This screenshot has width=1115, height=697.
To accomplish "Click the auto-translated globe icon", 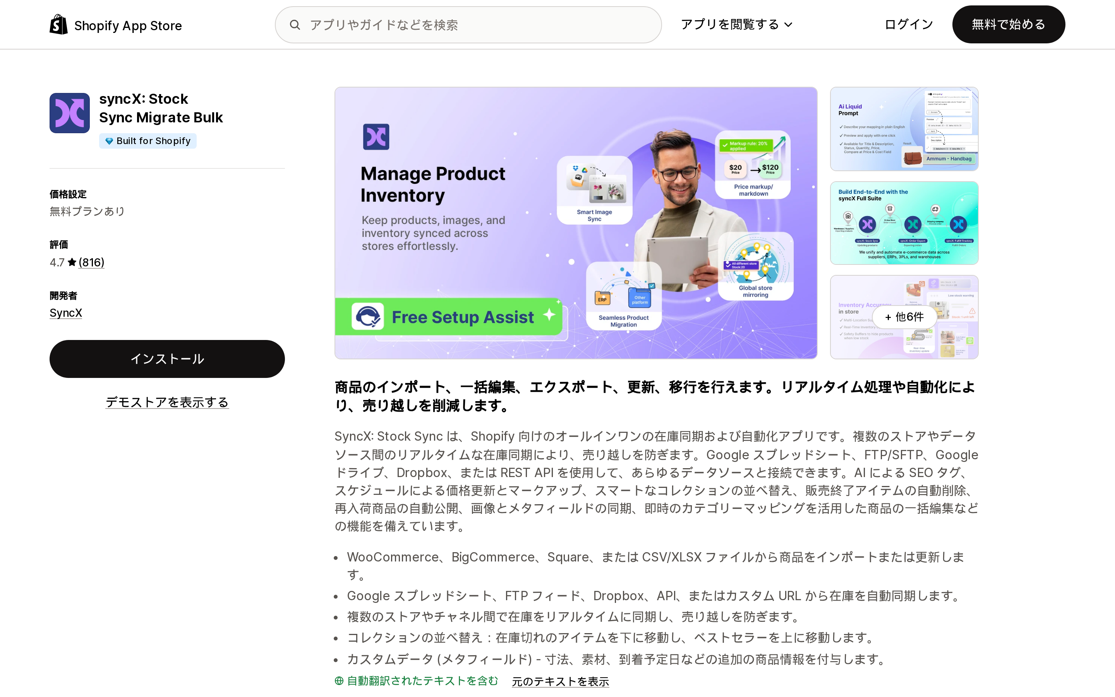I will coord(339,681).
